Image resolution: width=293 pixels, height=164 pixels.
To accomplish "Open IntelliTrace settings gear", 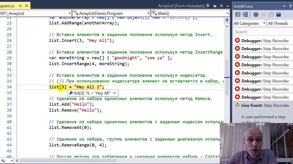I will [x=255, y=15].
